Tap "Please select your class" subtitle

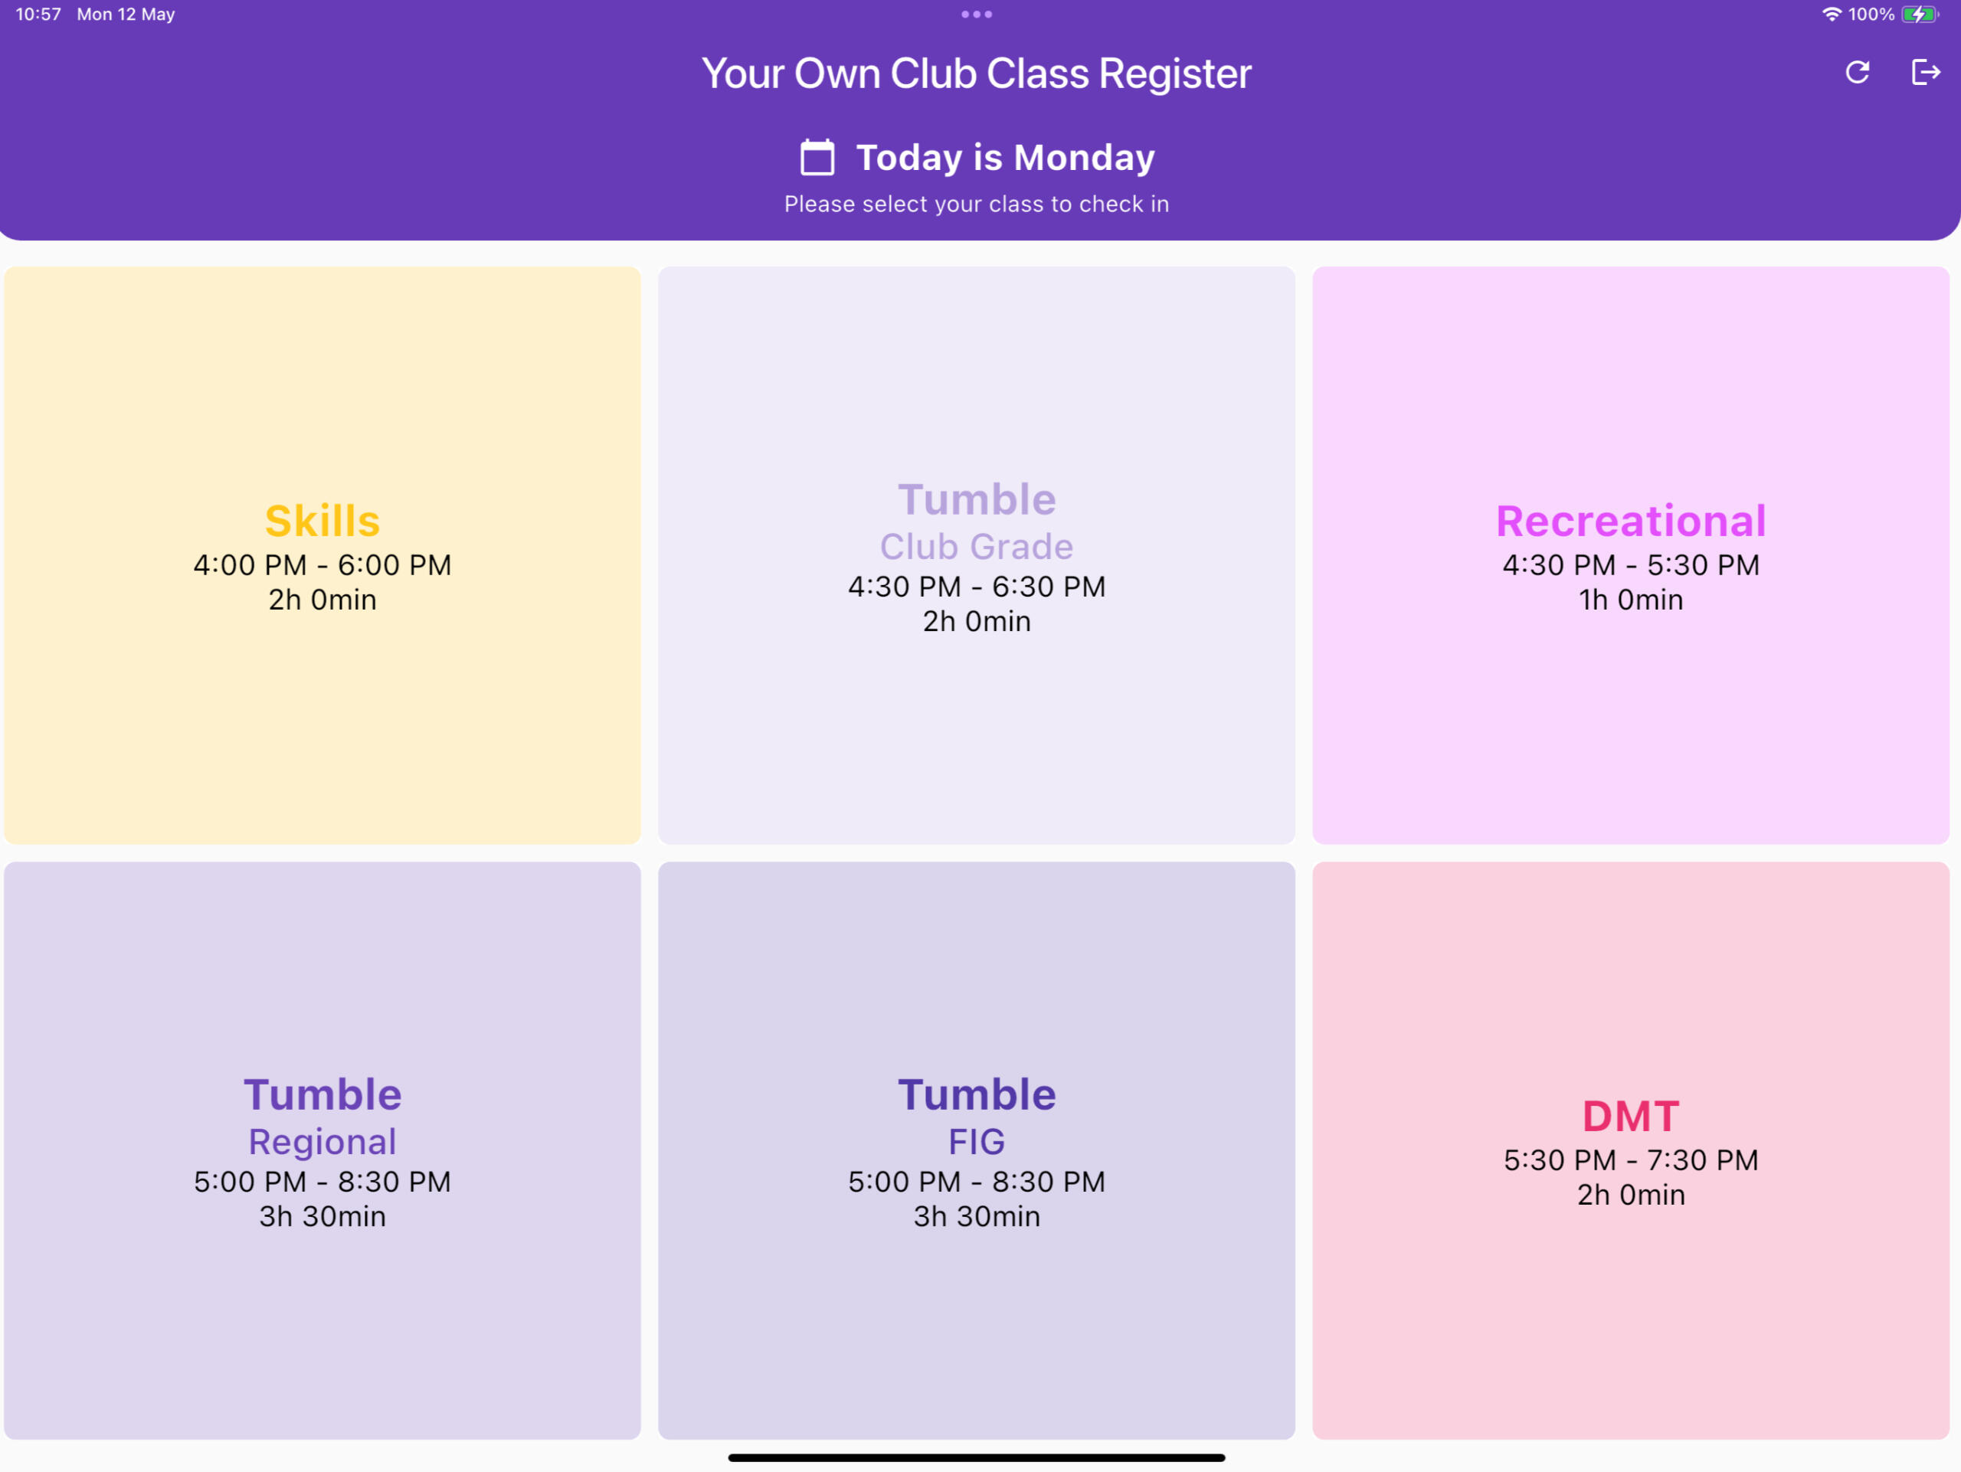[976, 204]
